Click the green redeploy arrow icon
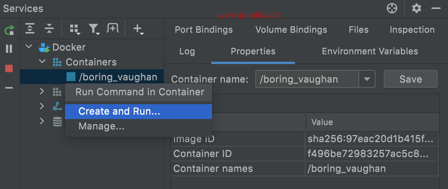Viewport: 448px width, 189px height. [x=9, y=30]
